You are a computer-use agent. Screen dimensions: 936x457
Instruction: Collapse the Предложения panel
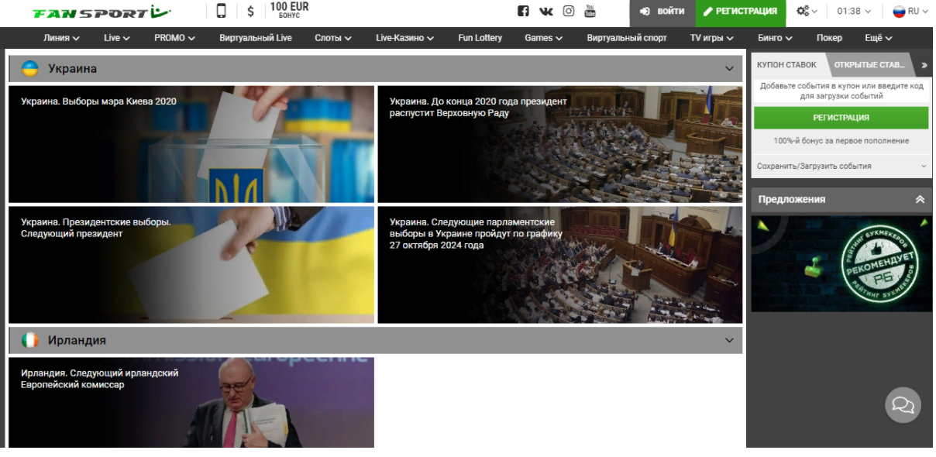click(920, 199)
